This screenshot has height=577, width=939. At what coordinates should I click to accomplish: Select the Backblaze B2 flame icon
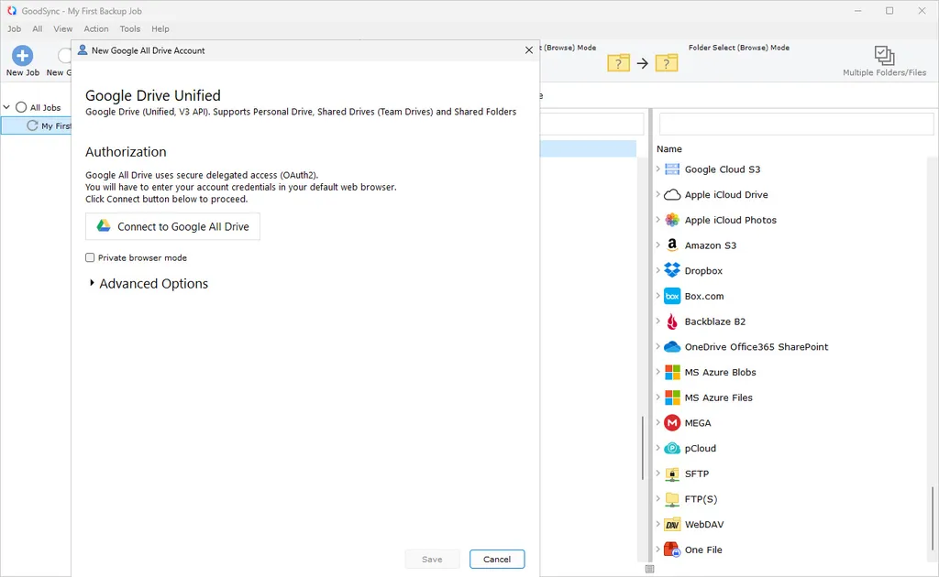pos(672,321)
